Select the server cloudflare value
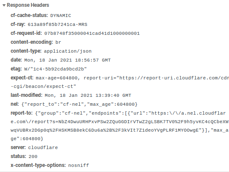Screen dimensions: 229x172 pos(43,147)
